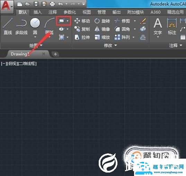Switch to the A360 ribbon tab
The width and height of the screenshot is (186, 176).
(156, 12)
